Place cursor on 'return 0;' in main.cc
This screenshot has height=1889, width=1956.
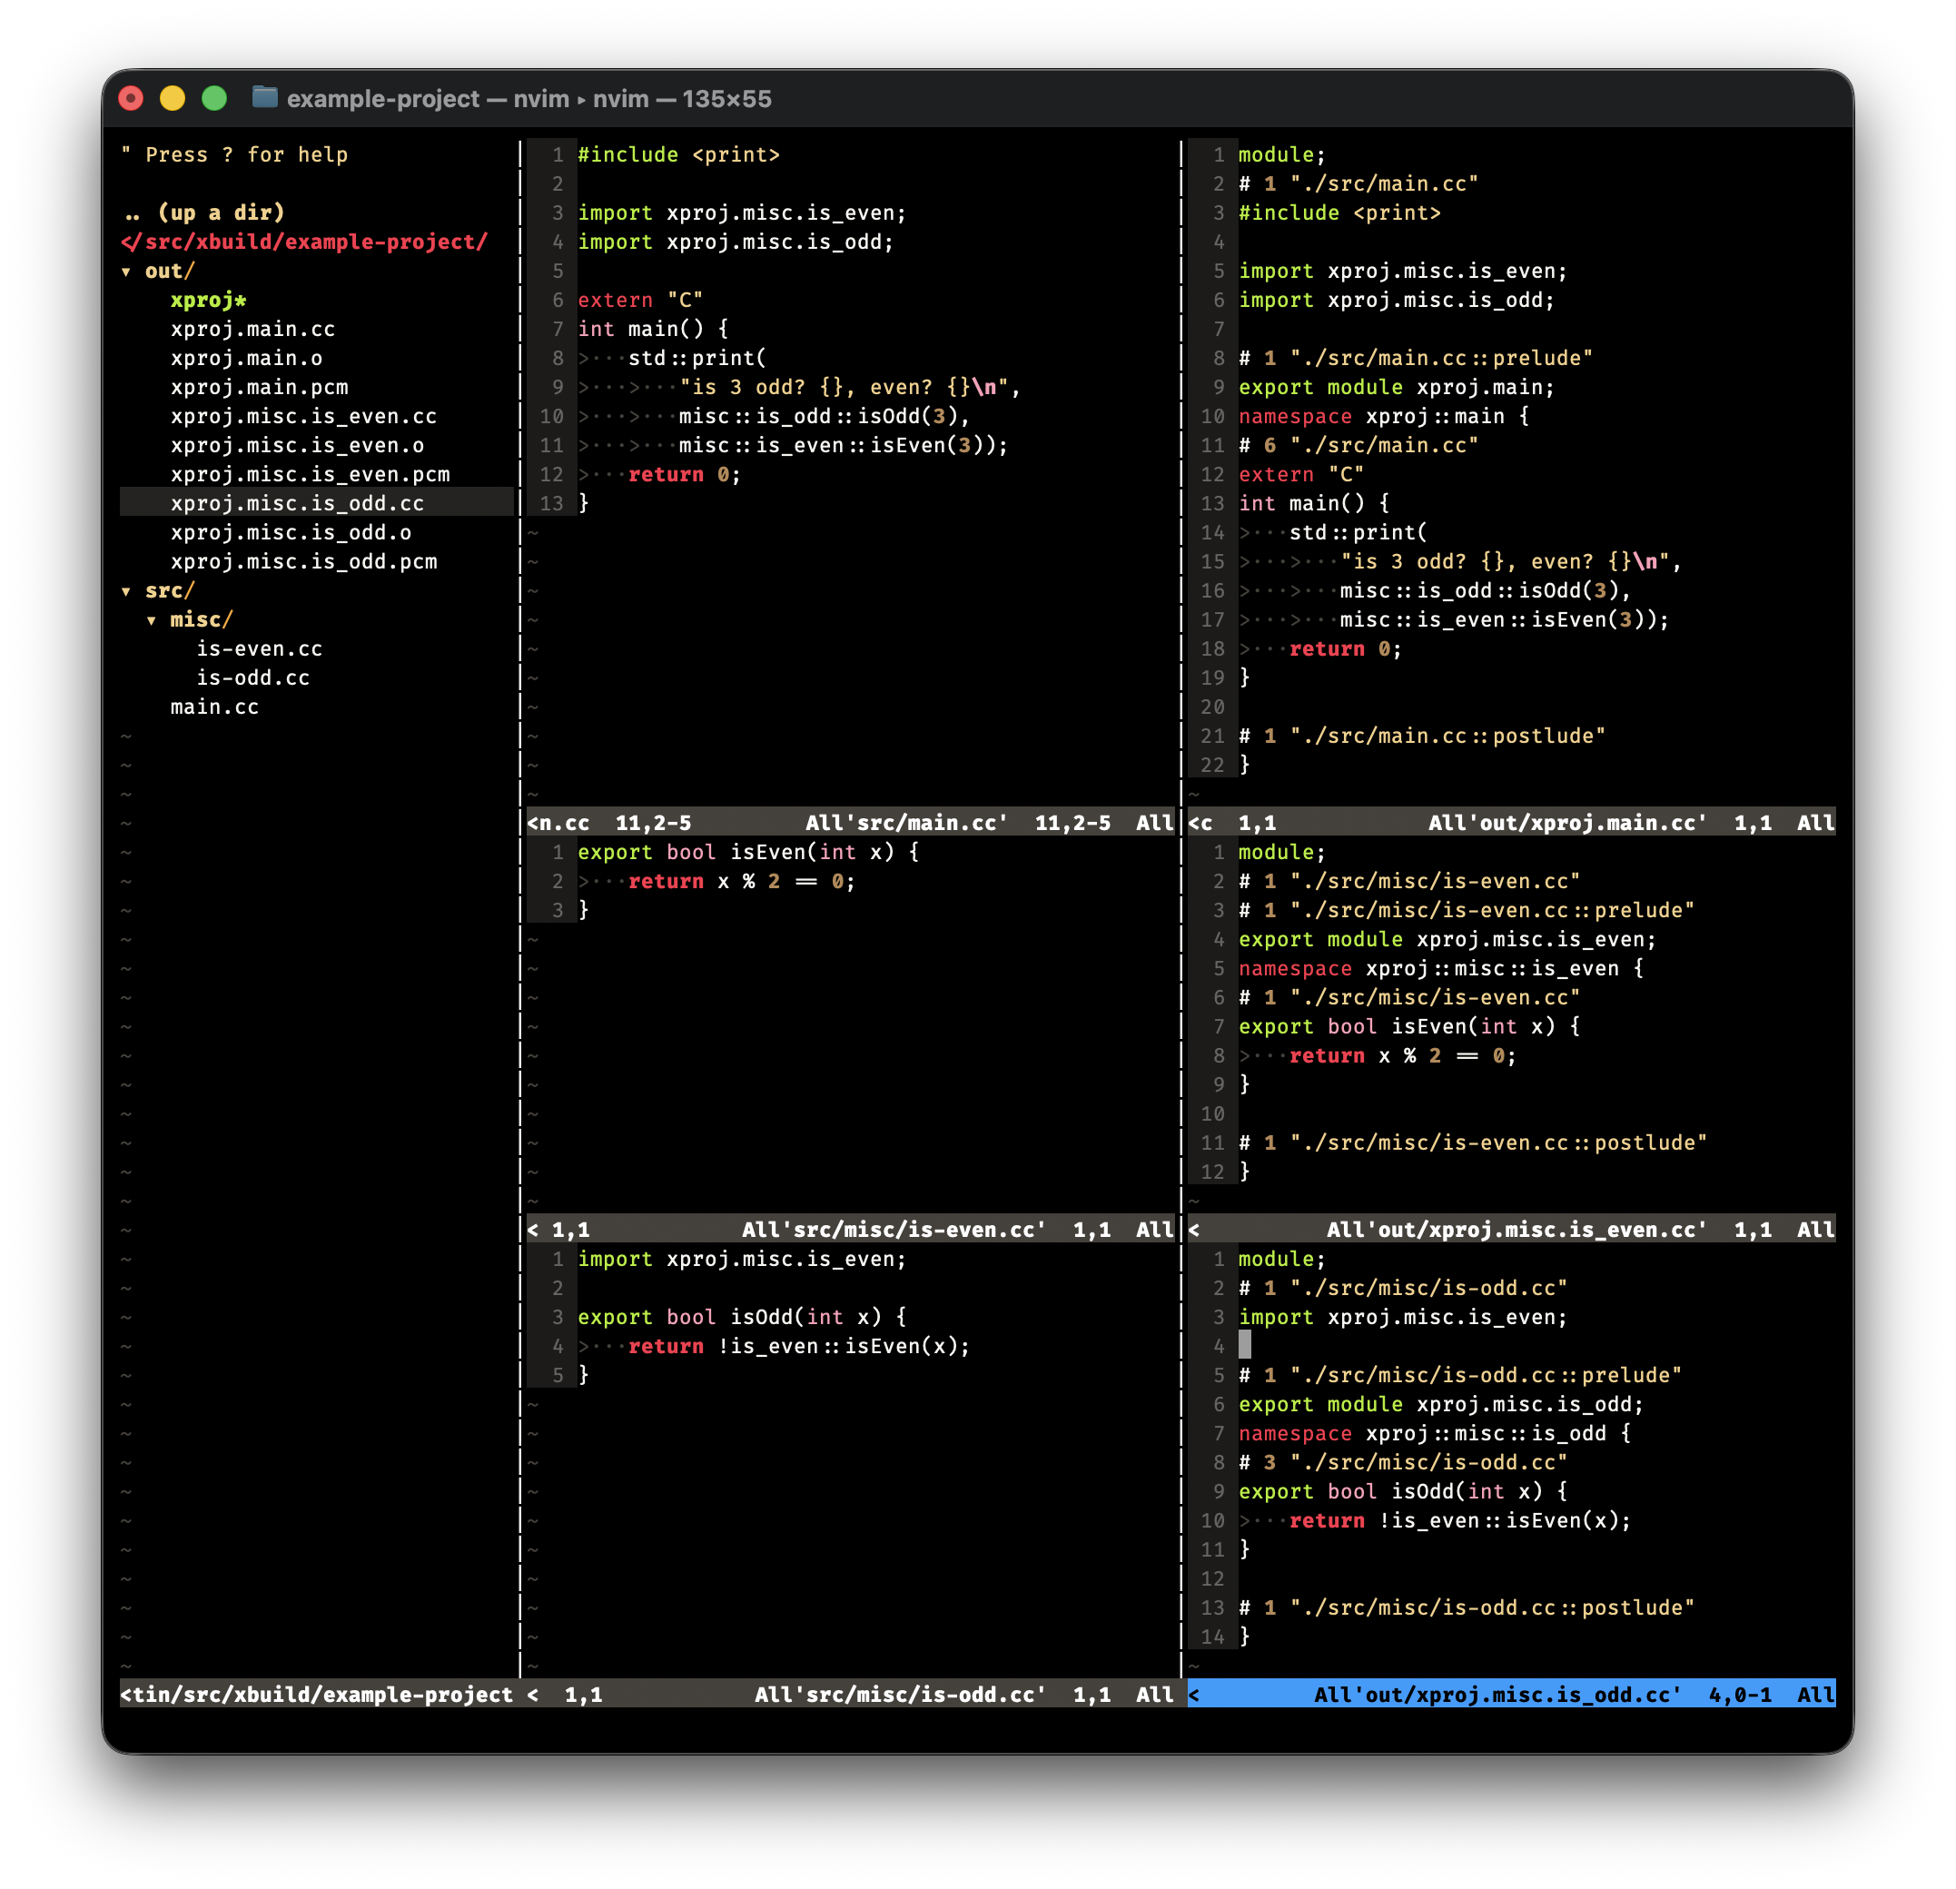coord(685,475)
